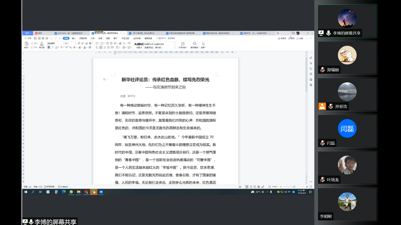The width and height of the screenshot is (401, 225).
Task: Open the Find and Replace tool
Action: (195, 45)
